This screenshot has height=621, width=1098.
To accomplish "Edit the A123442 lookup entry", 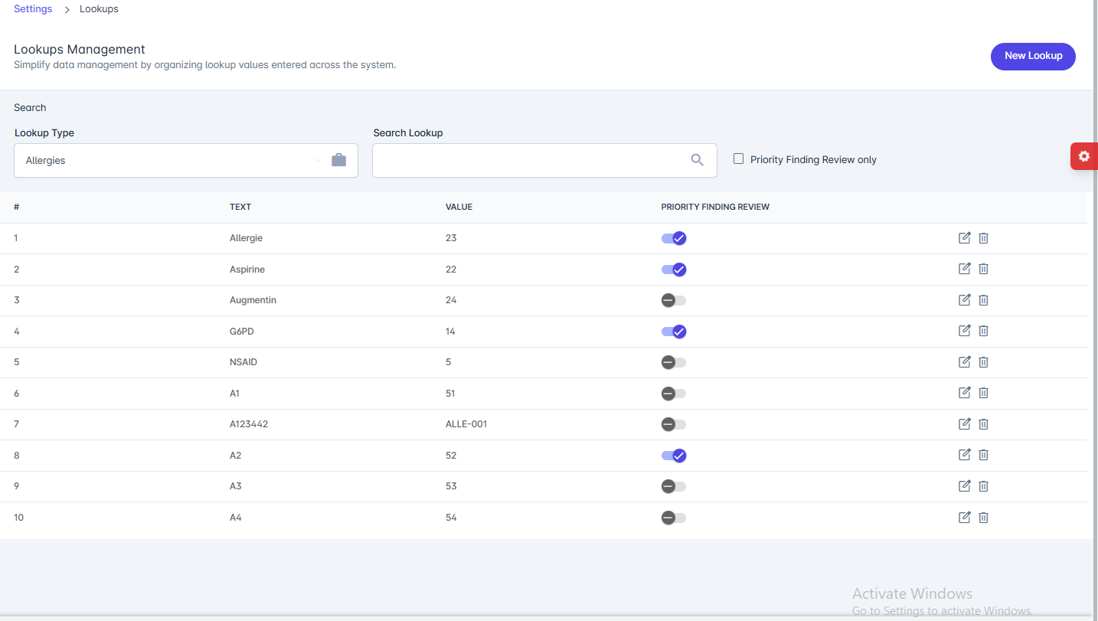I will (965, 423).
